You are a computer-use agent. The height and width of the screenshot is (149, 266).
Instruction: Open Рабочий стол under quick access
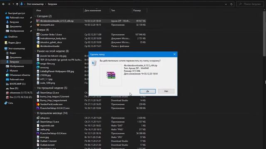coord(17,17)
